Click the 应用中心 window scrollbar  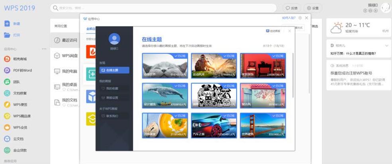coord(309,64)
